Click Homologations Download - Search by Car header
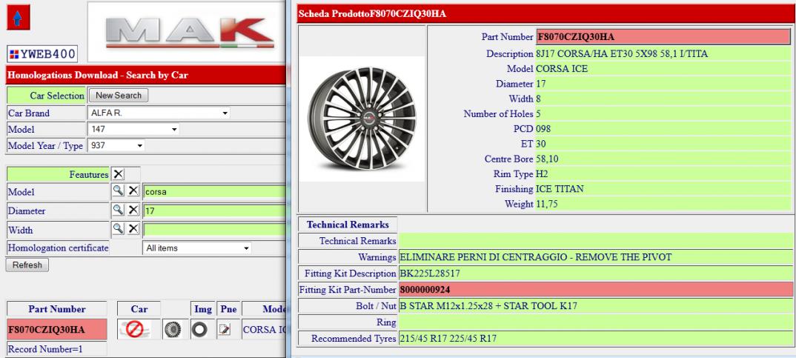This screenshot has height=358, width=796. click(x=146, y=75)
